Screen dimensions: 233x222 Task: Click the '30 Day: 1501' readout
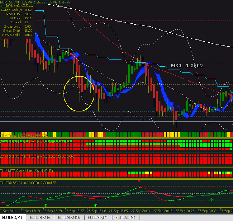21,18
